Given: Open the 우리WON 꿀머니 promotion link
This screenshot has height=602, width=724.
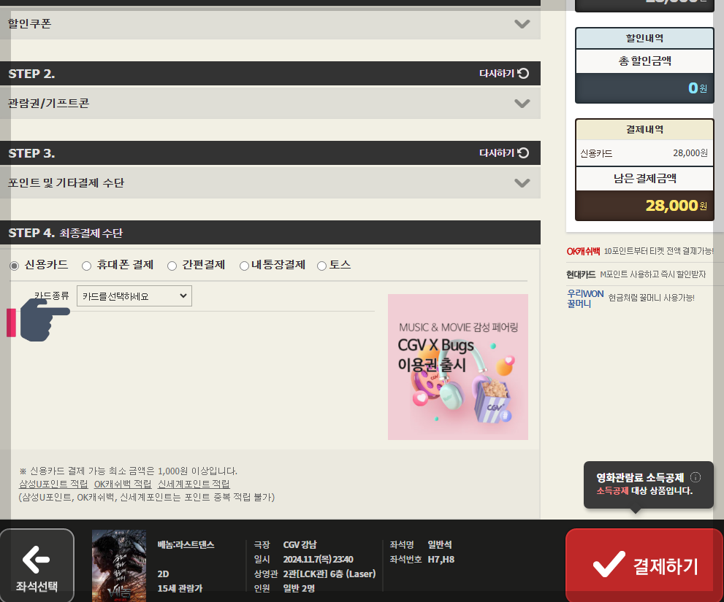Looking at the screenshot, I should click(x=630, y=298).
